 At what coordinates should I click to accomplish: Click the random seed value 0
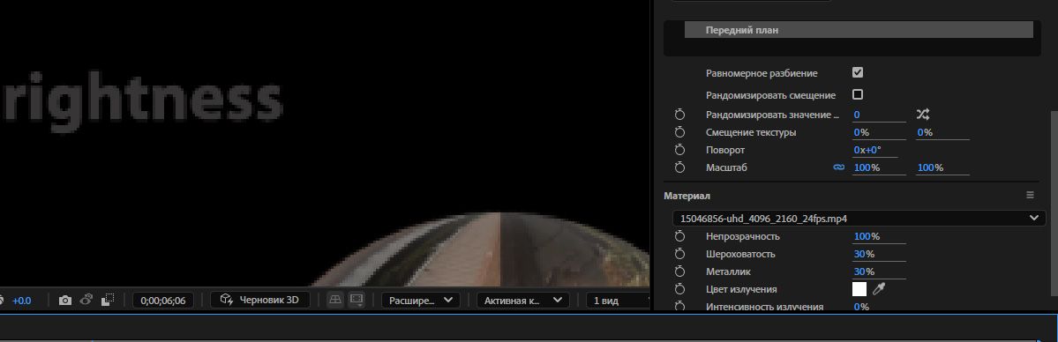tap(857, 115)
